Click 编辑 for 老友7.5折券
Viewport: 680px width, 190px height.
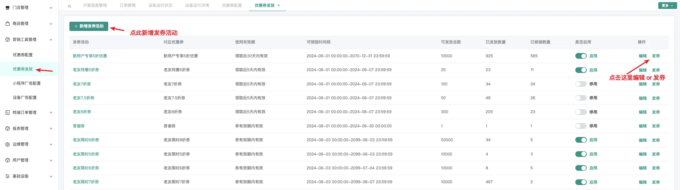pos(643,98)
